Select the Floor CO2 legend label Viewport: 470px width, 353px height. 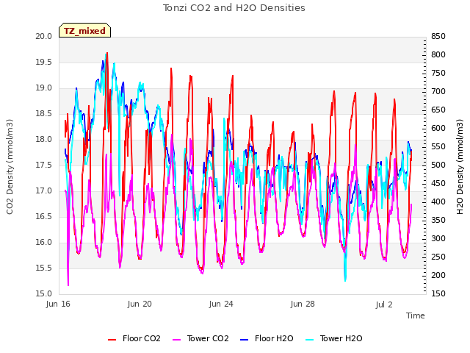click(142, 338)
